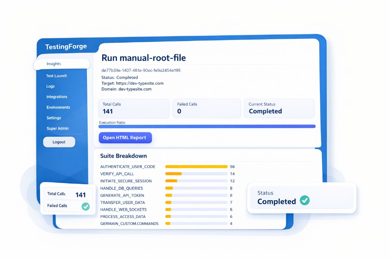Image resolution: width=390 pixels, height=259 pixels.
Task: Click the run ID de77b39e text
Action: click(x=141, y=70)
